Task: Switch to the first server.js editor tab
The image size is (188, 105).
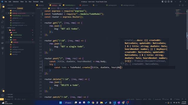Action: [x=41, y=5]
